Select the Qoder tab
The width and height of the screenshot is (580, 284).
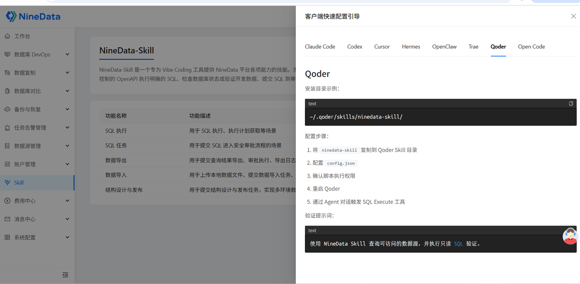(498, 47)
